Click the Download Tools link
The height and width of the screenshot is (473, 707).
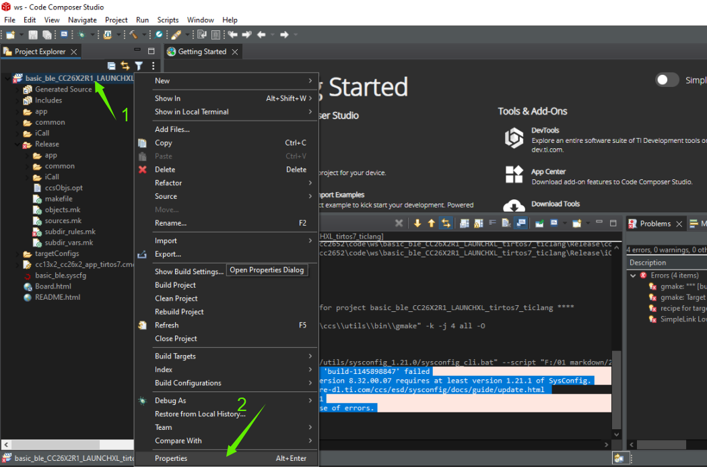[x=555, y=204]
